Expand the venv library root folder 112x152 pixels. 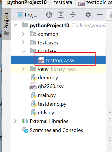23,69
